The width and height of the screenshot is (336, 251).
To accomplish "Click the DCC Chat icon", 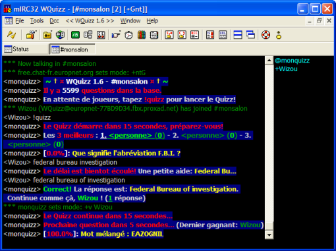I will [182, 35].
